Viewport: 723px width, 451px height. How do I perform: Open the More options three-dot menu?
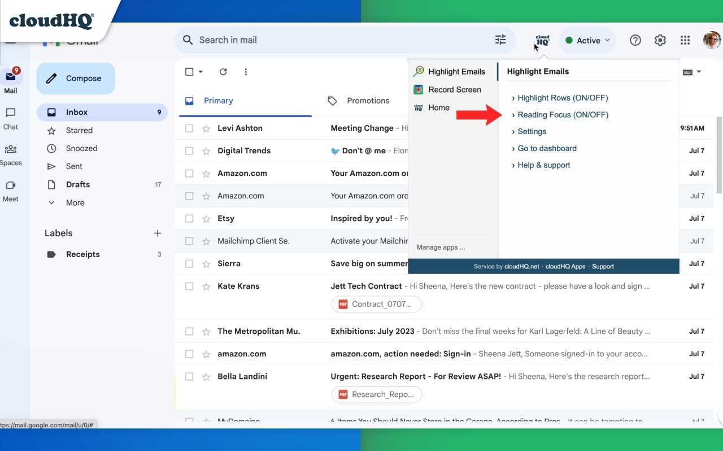tap(246, 72)
